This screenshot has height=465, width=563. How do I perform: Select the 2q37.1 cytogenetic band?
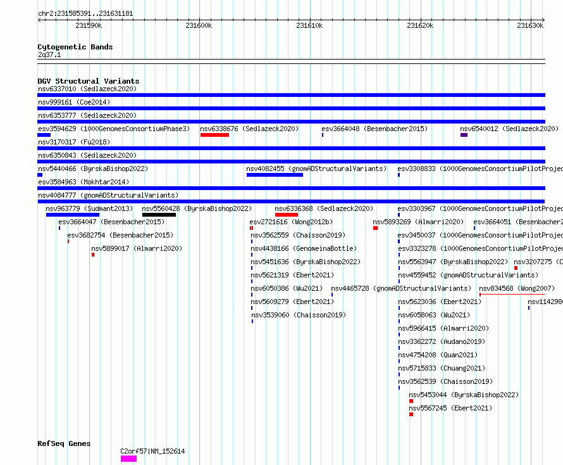pos(291,61)
